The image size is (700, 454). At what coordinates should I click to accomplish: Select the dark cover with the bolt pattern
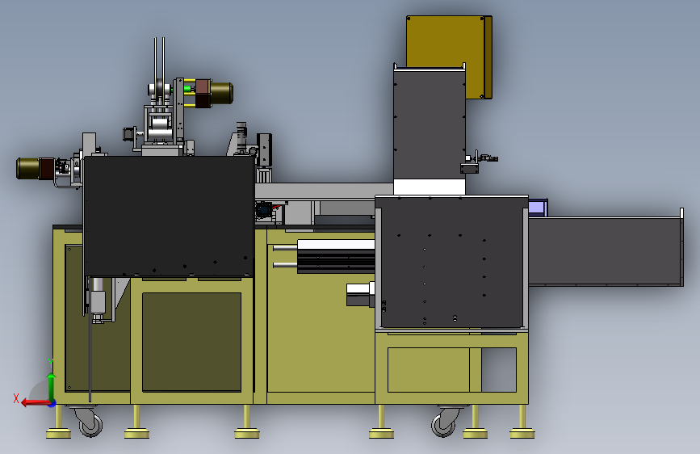451,262
